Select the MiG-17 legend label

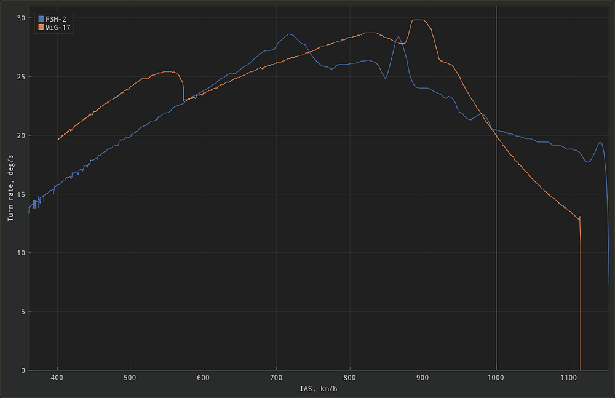point(58,28)
